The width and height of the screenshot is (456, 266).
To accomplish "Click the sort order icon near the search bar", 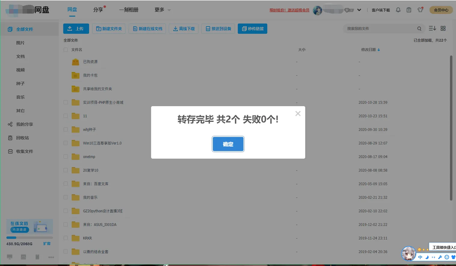I will click(432, 28).
